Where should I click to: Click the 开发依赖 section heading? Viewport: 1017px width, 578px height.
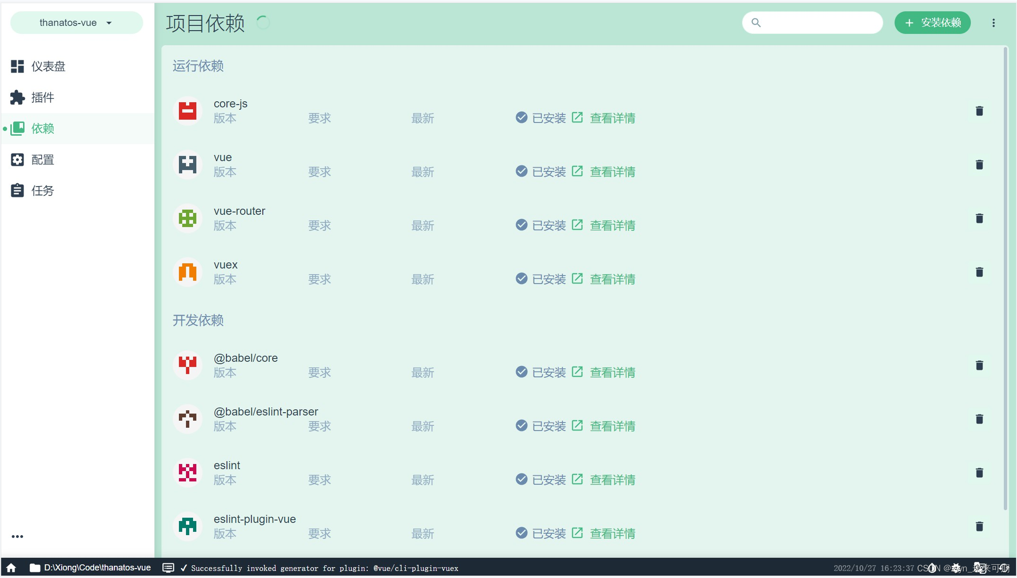click(x=198, y=320)
